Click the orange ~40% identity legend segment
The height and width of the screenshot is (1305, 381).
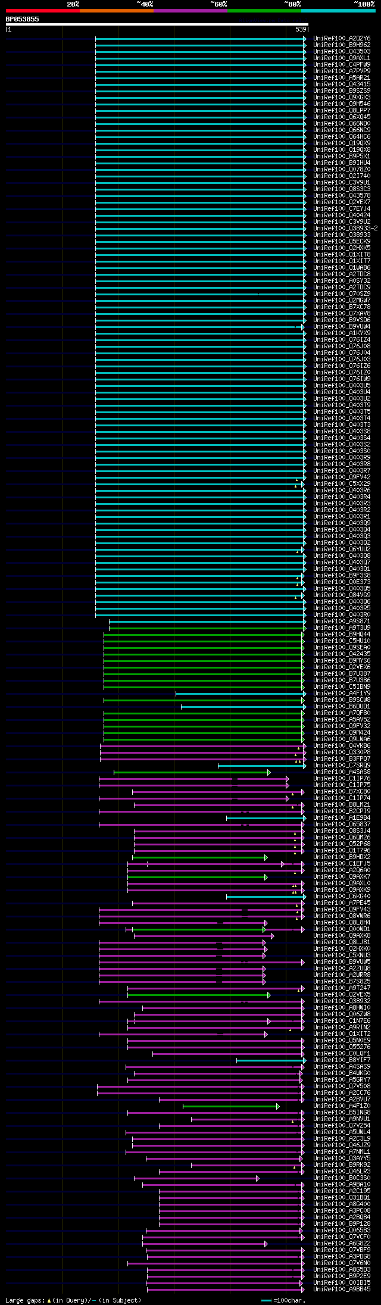pos(117,11)
